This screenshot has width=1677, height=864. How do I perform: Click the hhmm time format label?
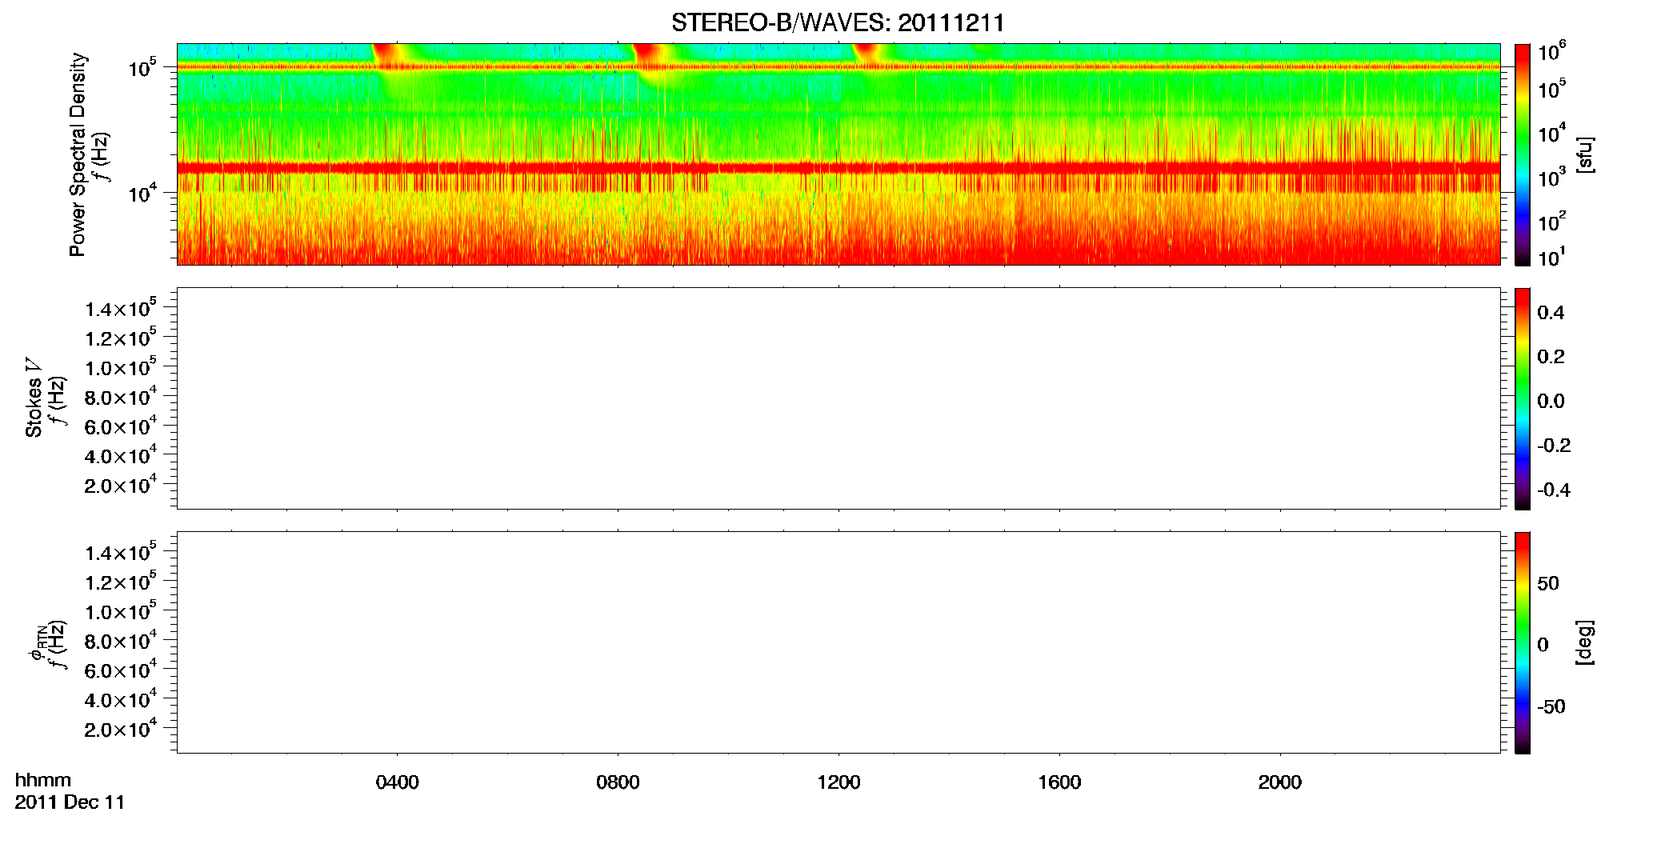43,780
